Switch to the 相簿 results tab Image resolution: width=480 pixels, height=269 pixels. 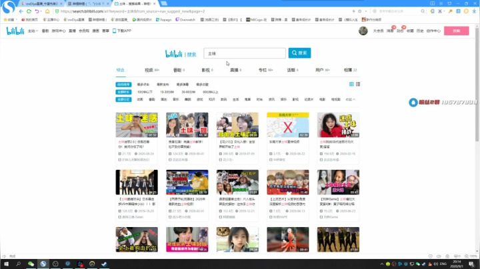[350, 70]
